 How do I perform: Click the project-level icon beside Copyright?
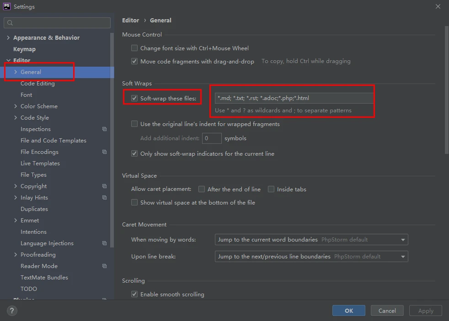click(x=104, y=186)
